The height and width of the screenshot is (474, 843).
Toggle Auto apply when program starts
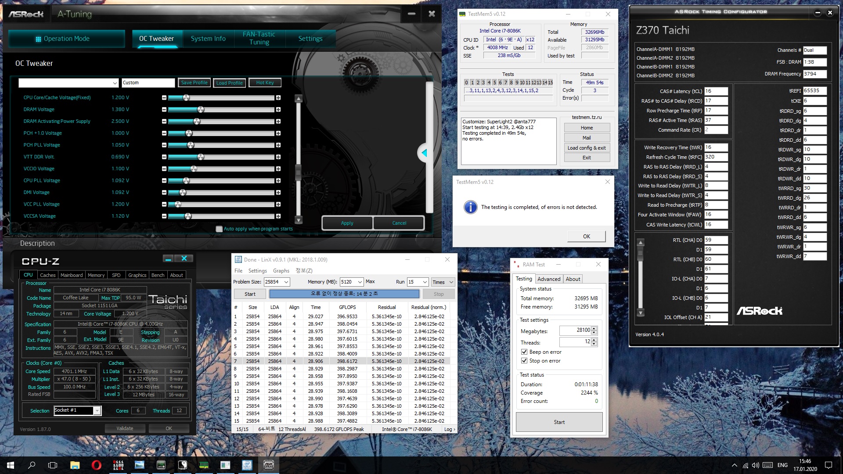pyautogui.click(x=219, y=229)
